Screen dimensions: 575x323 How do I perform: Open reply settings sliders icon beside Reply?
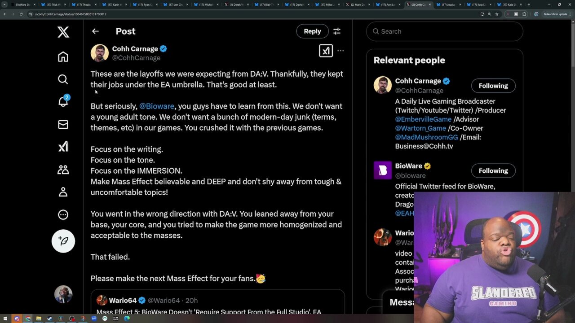[337, 31]
